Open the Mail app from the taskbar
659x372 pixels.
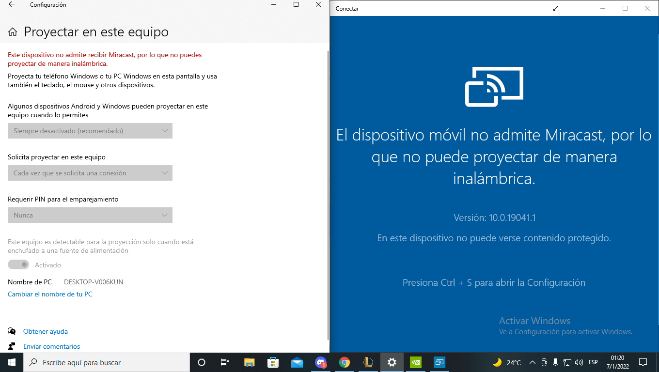[297, 362]
